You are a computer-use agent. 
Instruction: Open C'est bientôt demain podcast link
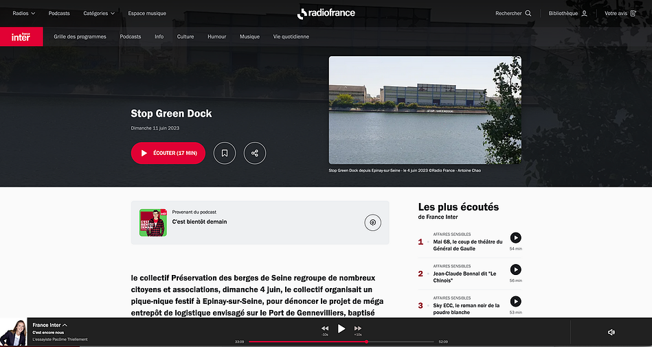pos(200,222)
